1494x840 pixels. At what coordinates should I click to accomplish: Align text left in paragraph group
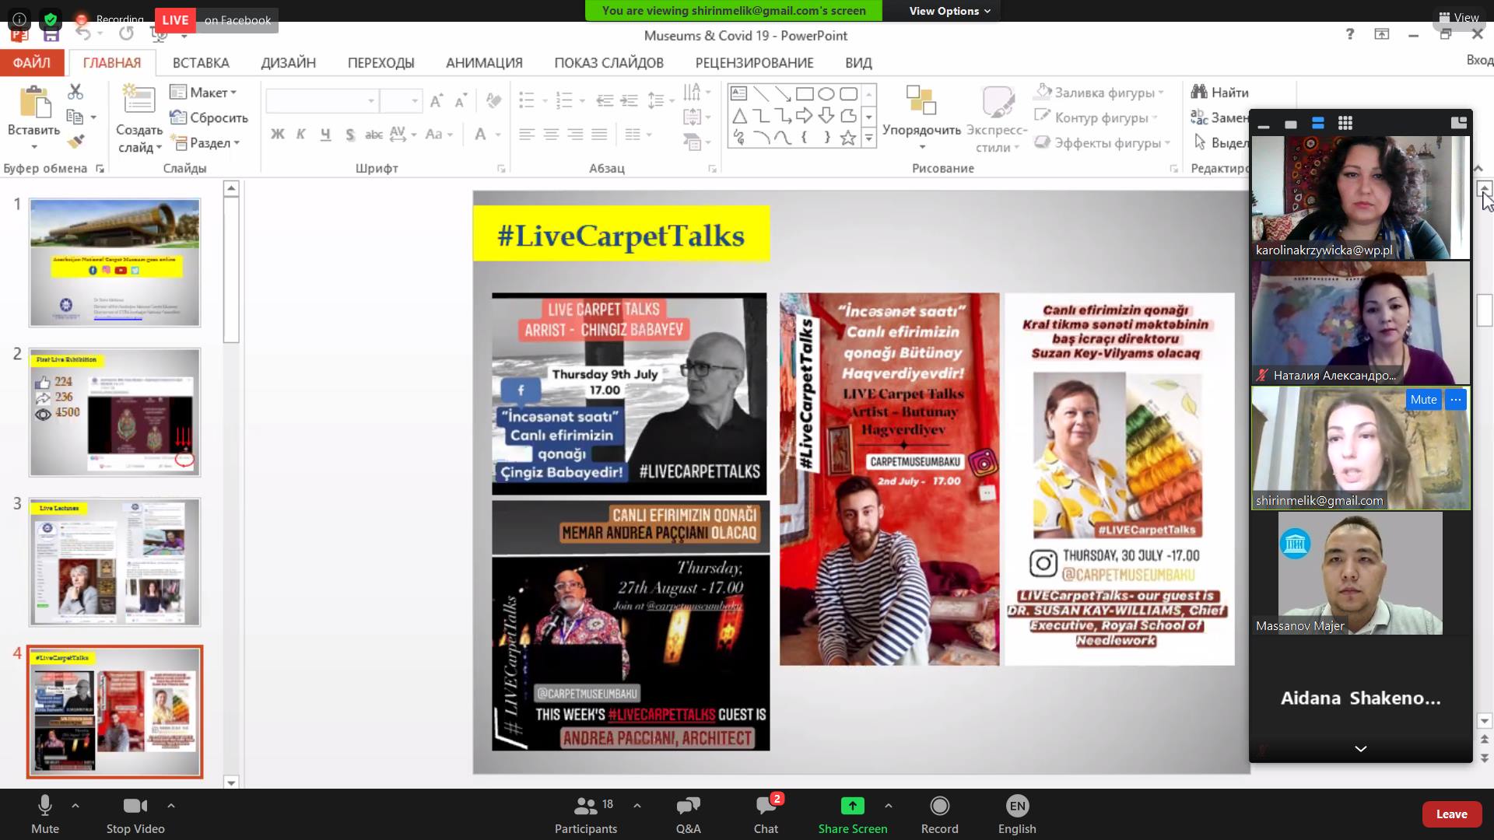(x=526, y=135)
